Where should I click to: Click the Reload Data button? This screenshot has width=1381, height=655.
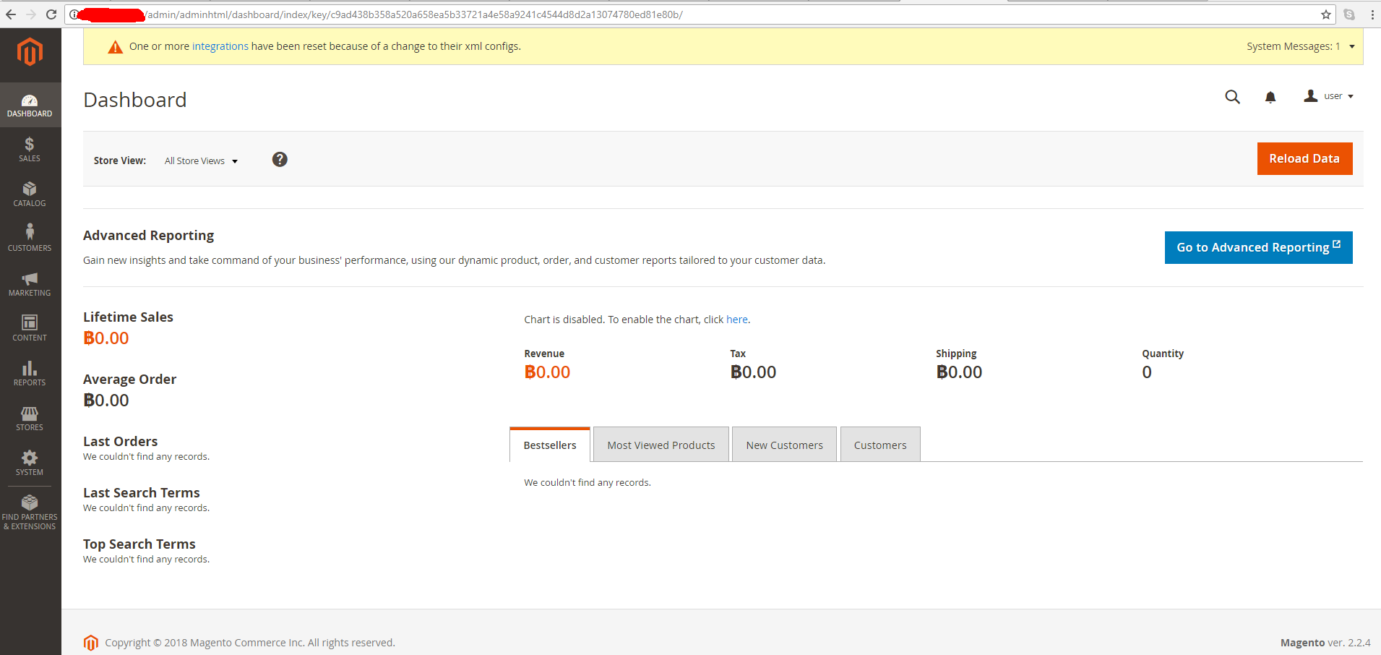(1304, 158)
